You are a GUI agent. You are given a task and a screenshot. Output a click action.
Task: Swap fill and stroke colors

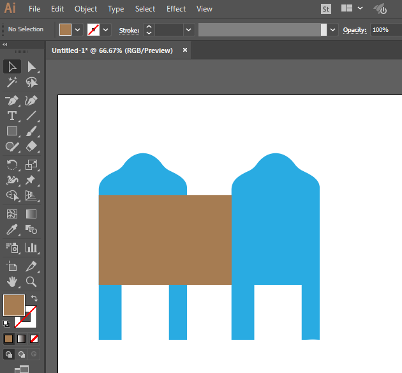[34, 298]
